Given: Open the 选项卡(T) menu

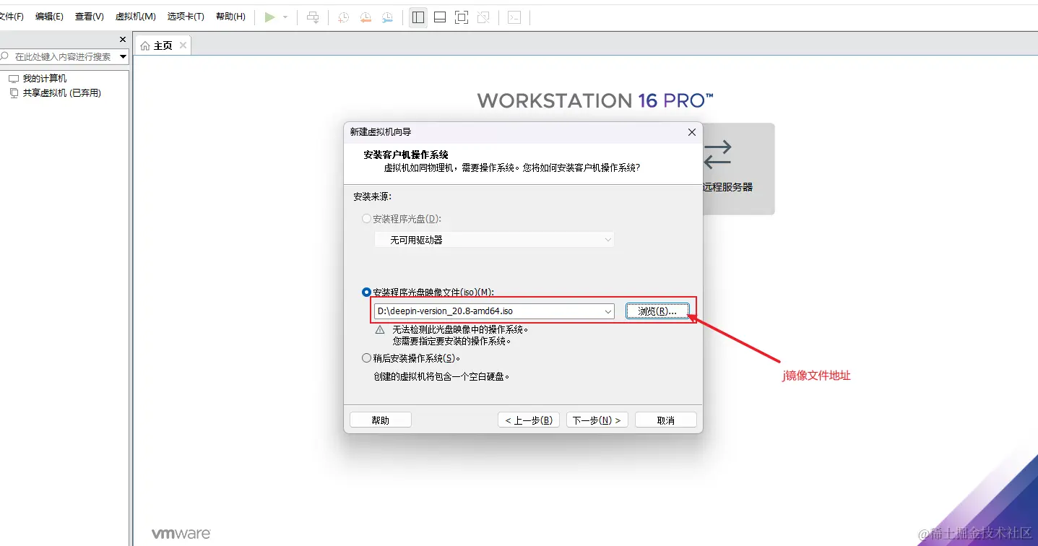Looking at the screenshot, I should pos(186,17).
